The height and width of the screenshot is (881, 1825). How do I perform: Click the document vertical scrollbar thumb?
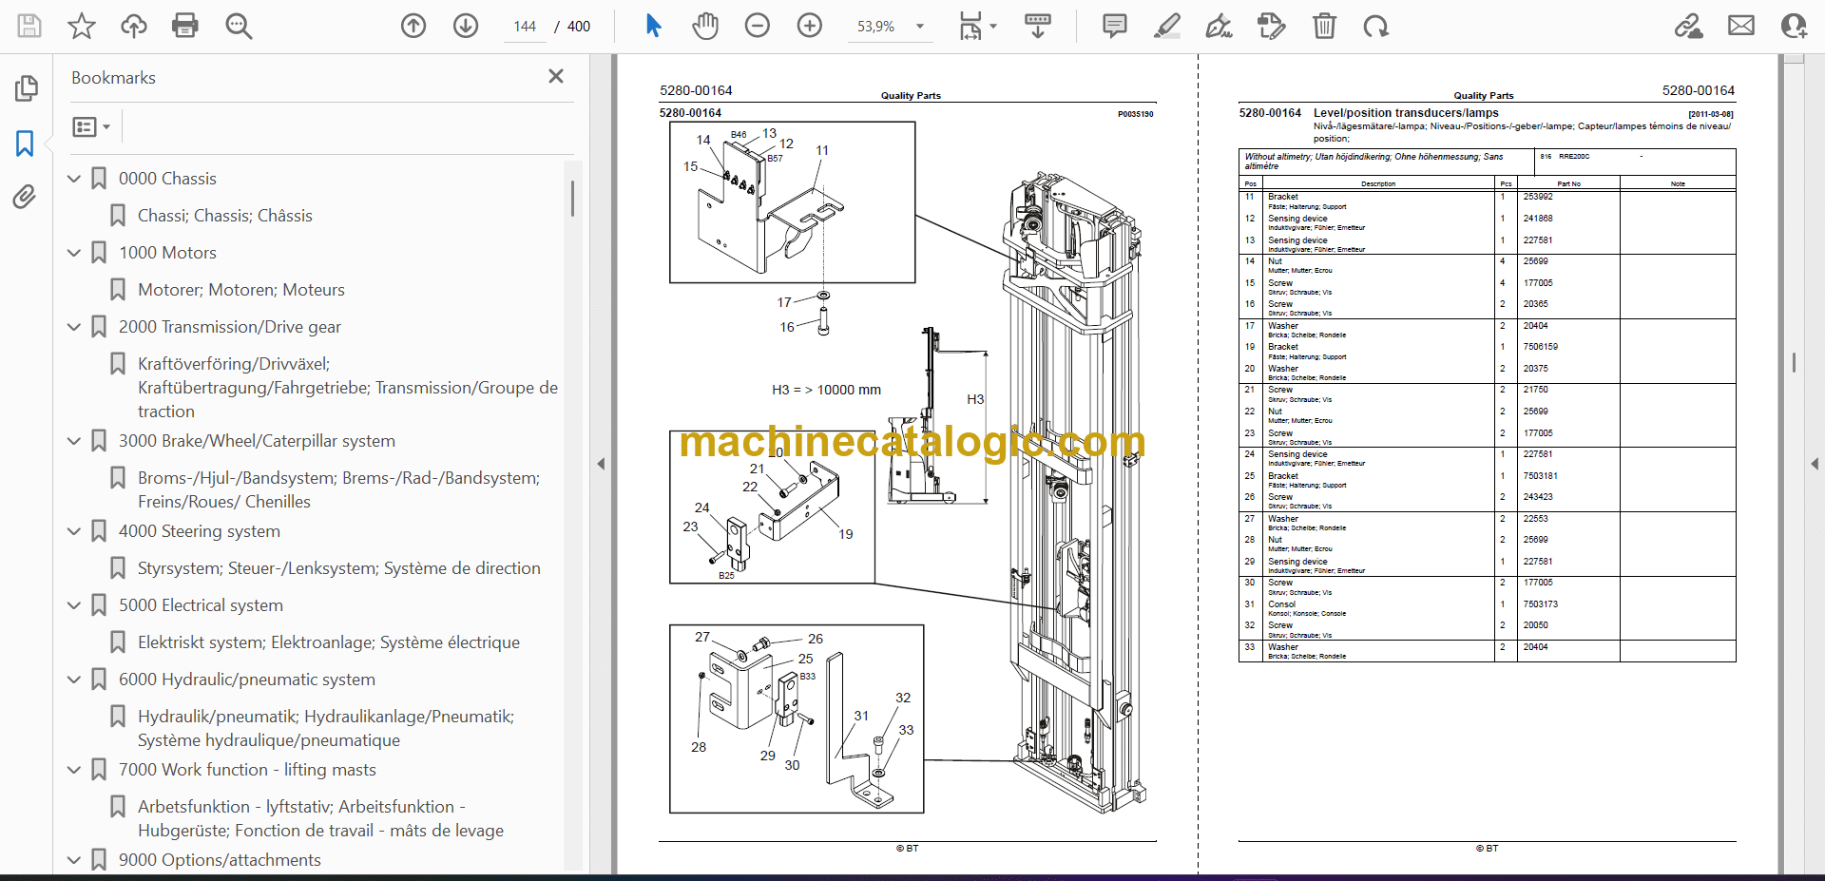tap(1794, 362)
